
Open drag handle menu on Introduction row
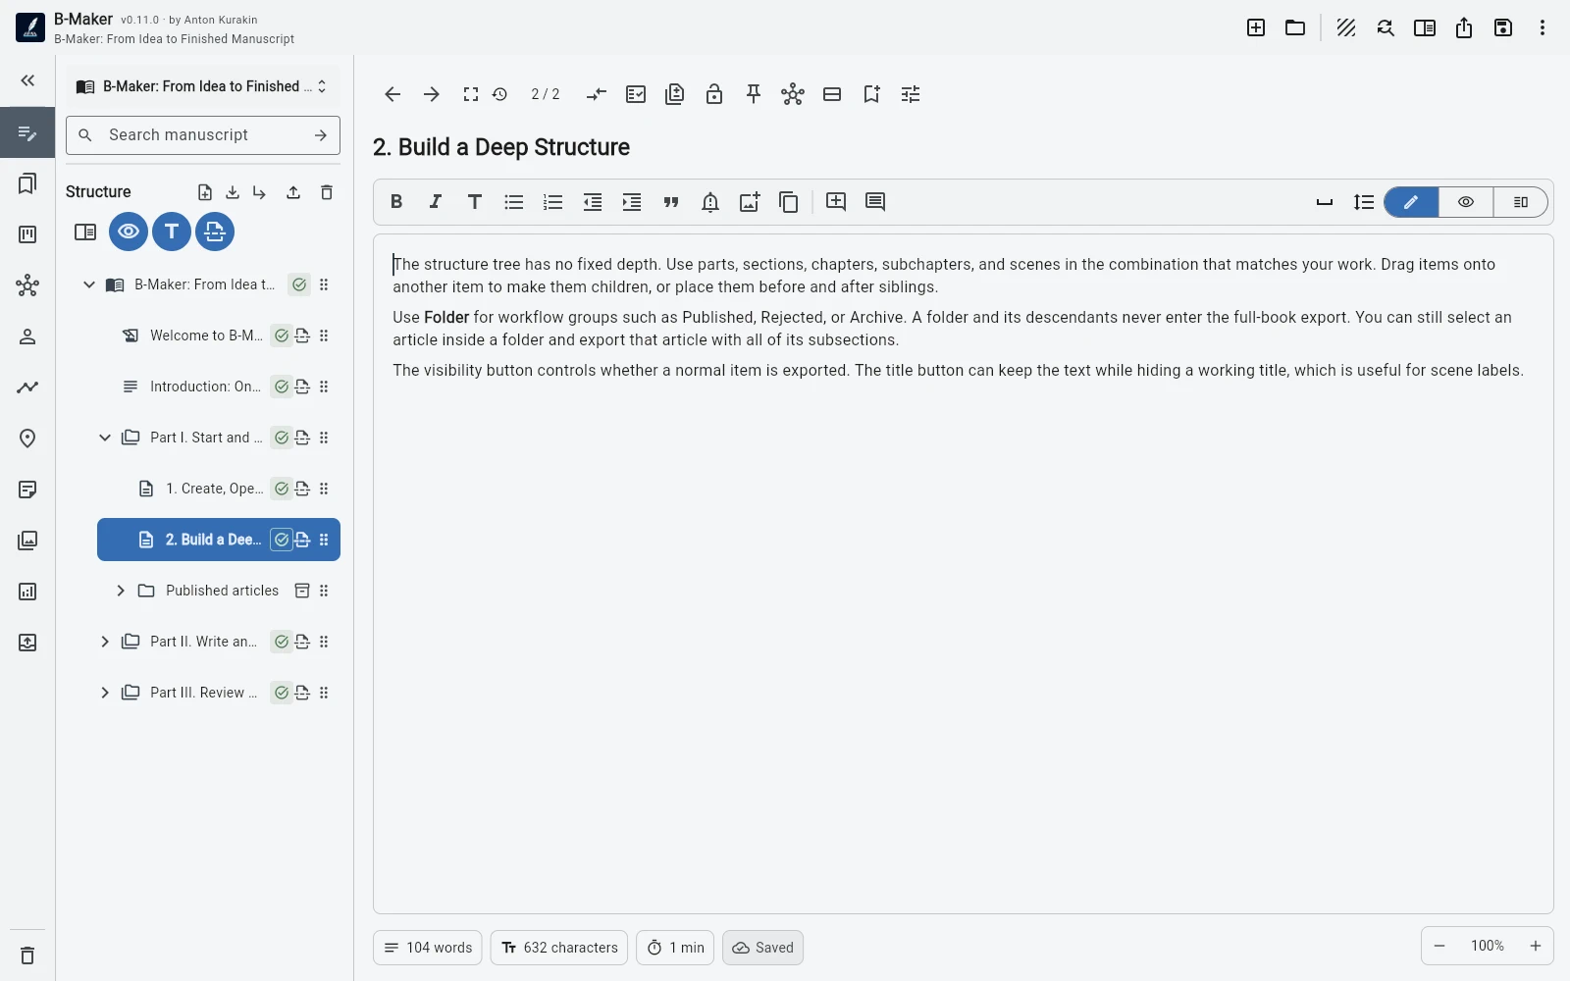(x=324, y=387)
